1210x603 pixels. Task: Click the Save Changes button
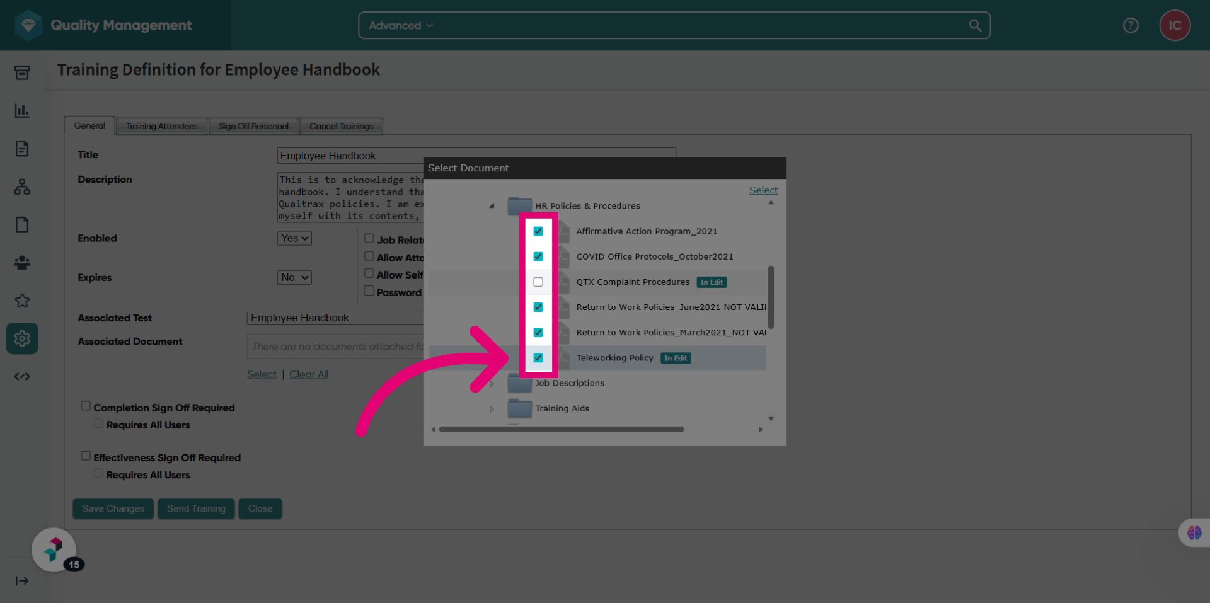[x=113, y=508]
